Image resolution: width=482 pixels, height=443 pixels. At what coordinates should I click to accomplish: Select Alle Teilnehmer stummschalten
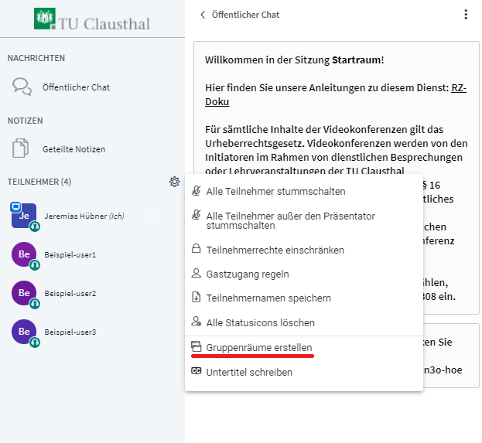(275, 192)
